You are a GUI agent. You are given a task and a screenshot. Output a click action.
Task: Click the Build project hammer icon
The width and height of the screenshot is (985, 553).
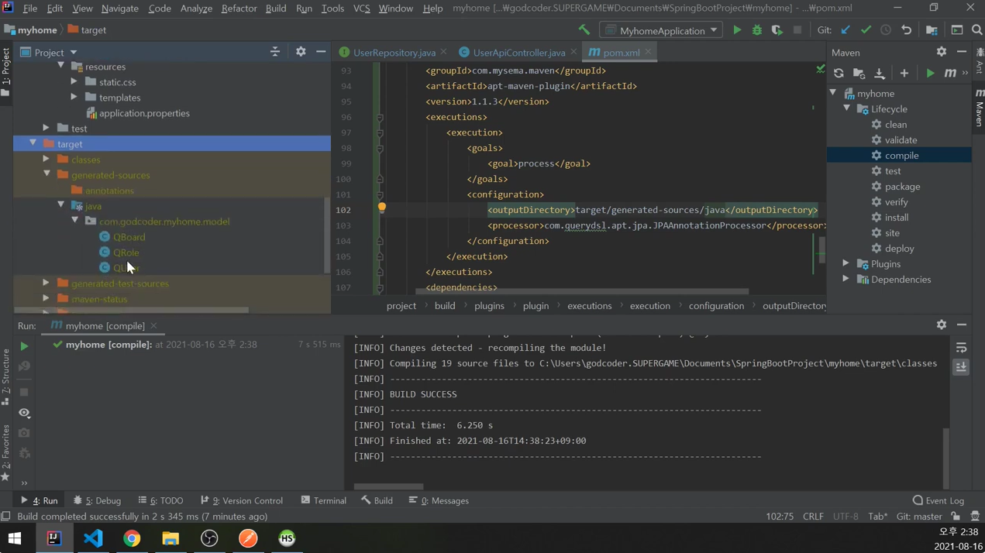pyautogui.click(x=584, y=30)
